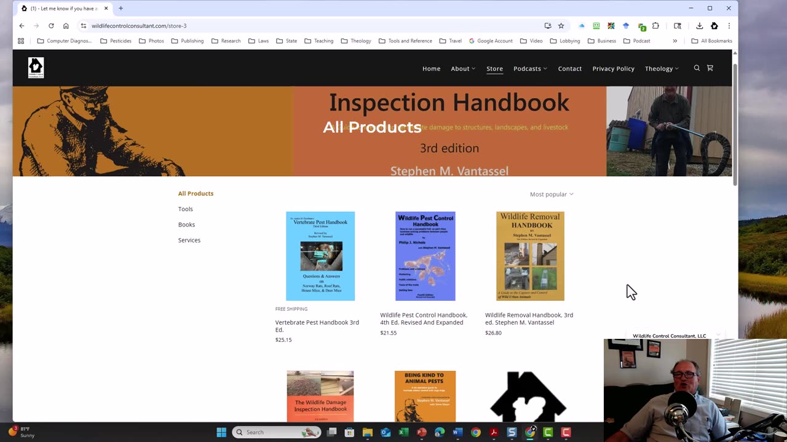Reload the page with the refresh icon
This screenshot has height=442, width=787.
click(51, 26)
